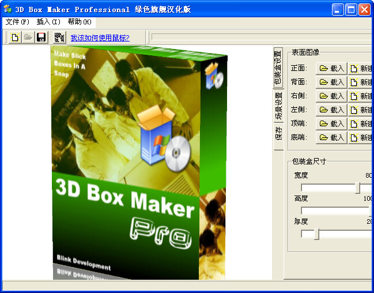Open the 我该如何使用鼠标? help link
374x293 pixels.
(100, 37)
